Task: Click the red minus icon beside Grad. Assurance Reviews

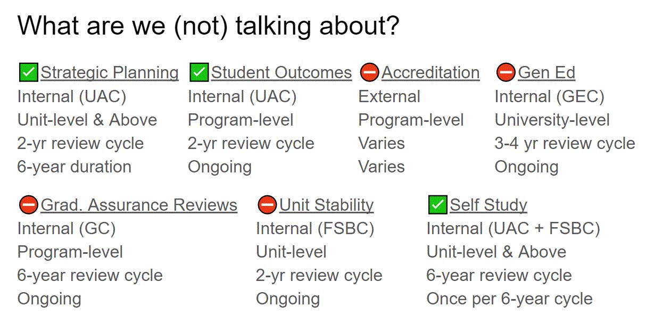Action: (28, 205)
